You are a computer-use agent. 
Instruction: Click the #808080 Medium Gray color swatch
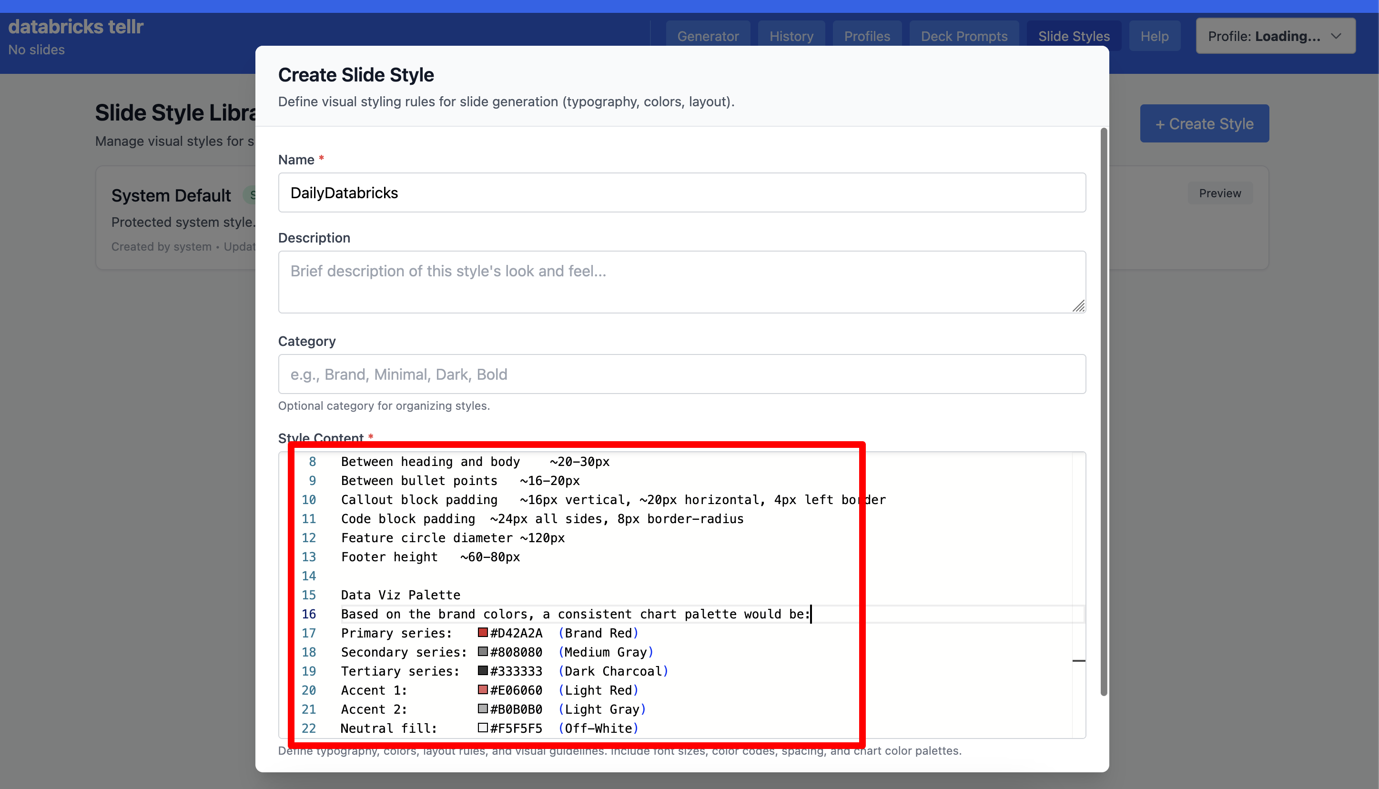tap(482, 651)
